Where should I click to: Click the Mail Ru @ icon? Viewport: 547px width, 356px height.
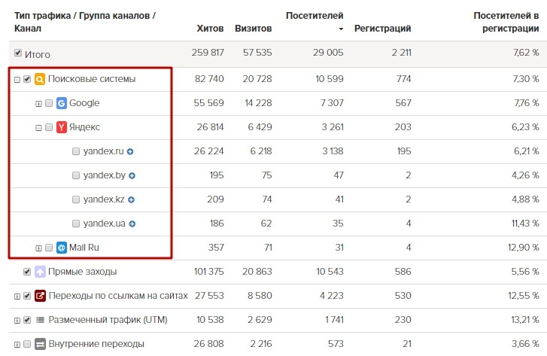pos(62,247)
